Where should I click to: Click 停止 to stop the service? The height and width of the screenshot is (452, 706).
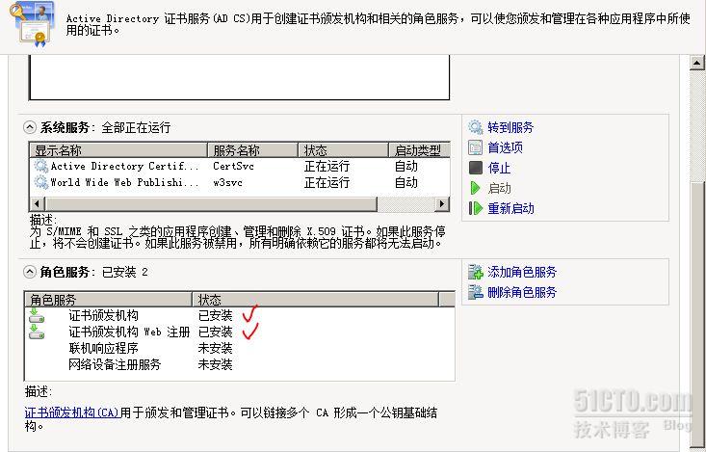499,168
